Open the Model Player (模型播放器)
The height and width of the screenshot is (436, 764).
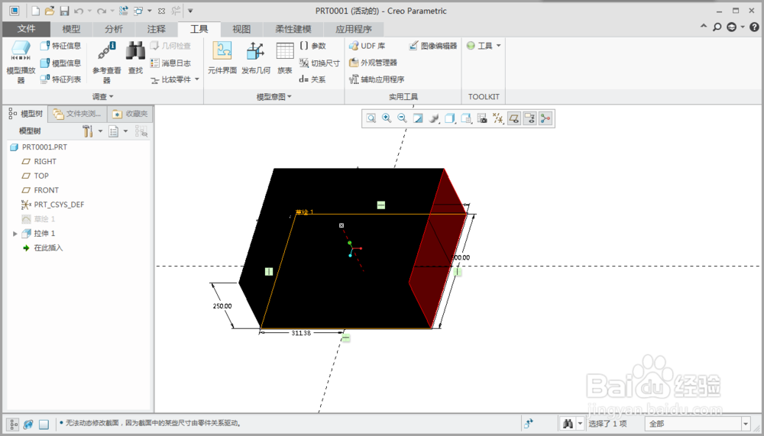click(21, 63)
